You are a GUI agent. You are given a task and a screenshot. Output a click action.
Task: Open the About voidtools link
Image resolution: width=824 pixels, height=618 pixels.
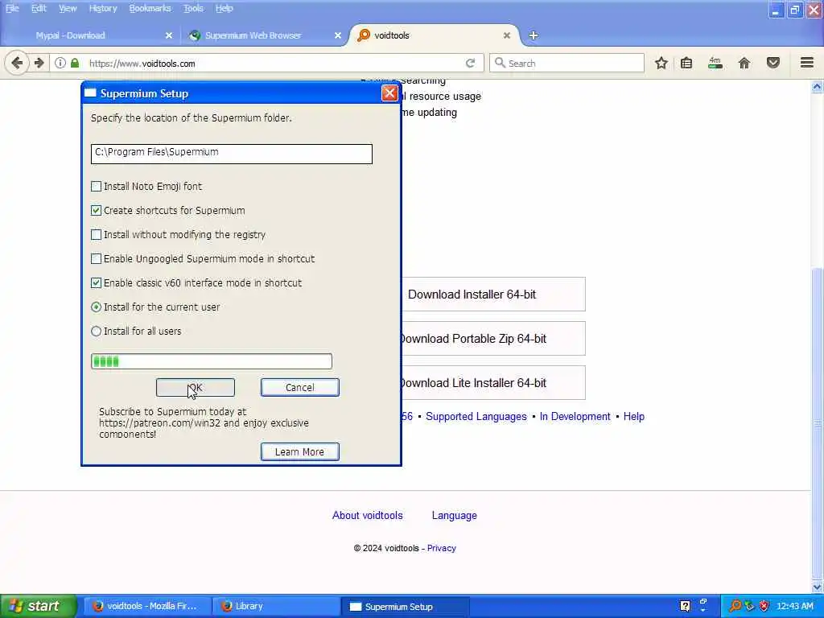[367, 515]
